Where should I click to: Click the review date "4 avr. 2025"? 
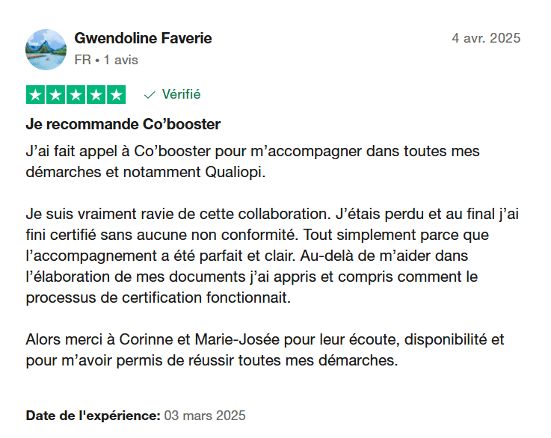tap(486, 38)
